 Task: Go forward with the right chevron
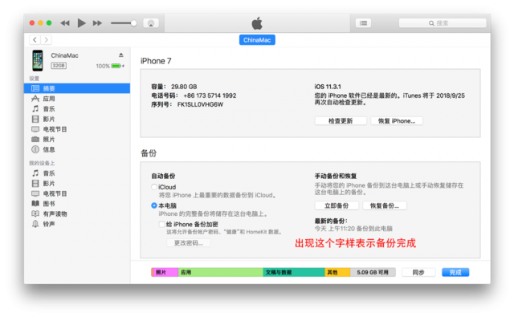(x=47, y=40)
